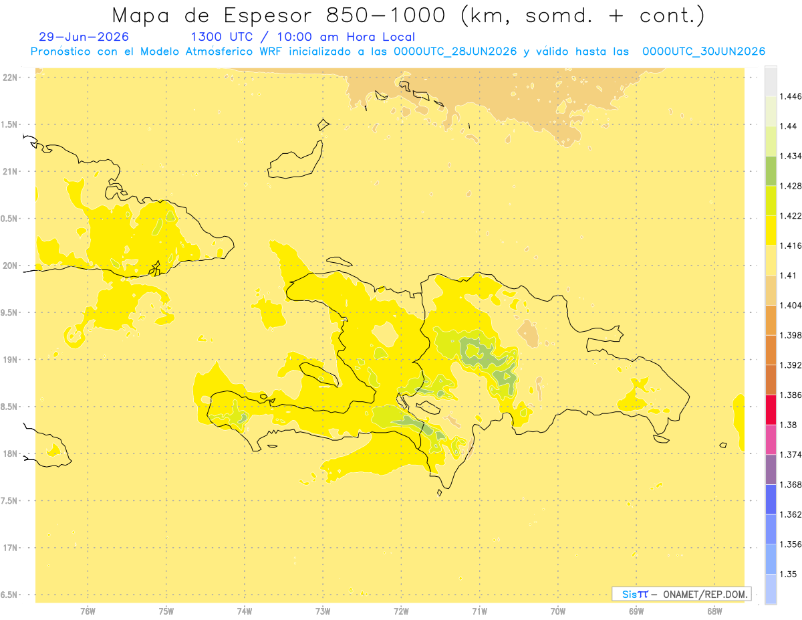
Task: Click the colorbar value "1.386"
Action: (791, 395)
